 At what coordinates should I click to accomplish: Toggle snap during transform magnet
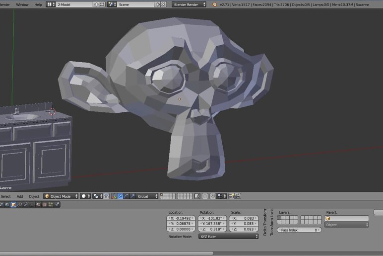(x=213, y=196)
